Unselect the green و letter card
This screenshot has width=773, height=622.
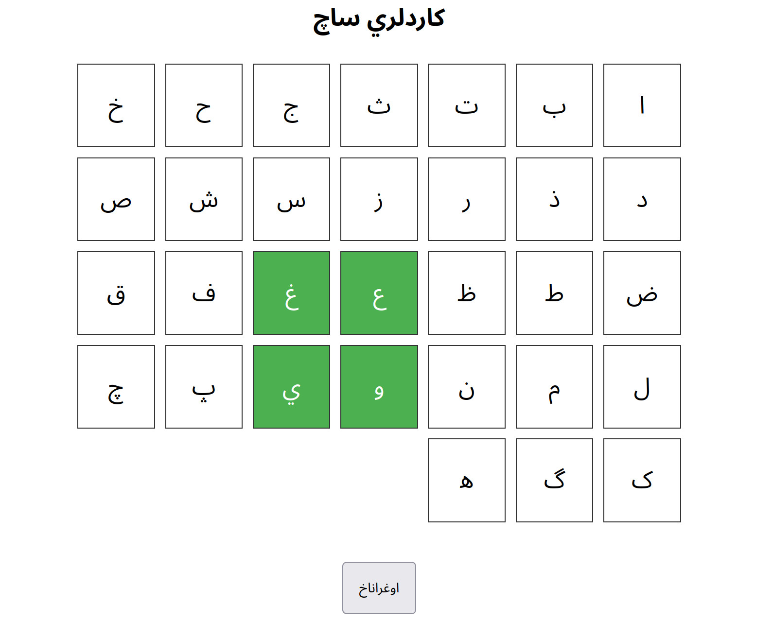click(x=379, y=387)
